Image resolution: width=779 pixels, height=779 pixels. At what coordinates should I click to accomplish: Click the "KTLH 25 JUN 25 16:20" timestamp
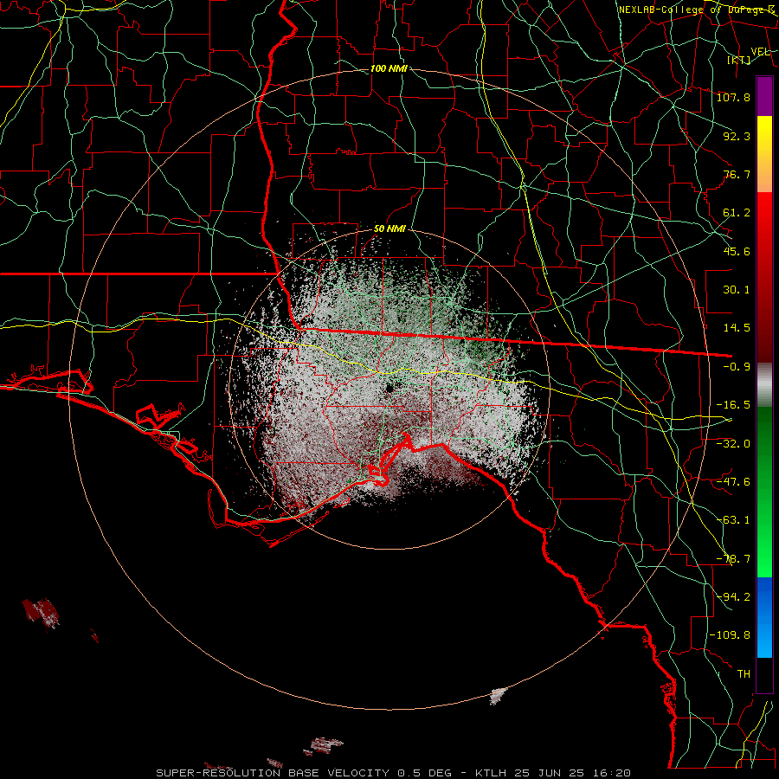tap(553, 773)
